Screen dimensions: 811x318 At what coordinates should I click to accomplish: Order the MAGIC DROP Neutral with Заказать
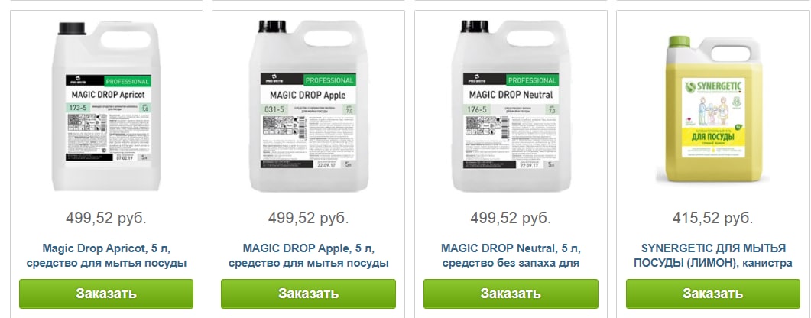pos(511,294)
